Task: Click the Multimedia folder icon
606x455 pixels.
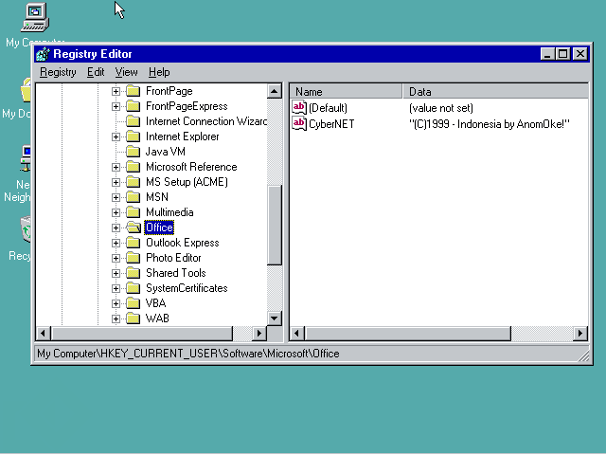Action: point(133,212)
